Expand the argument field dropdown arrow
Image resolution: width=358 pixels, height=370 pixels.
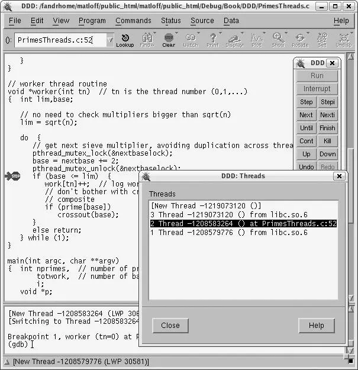click(110, 40)
